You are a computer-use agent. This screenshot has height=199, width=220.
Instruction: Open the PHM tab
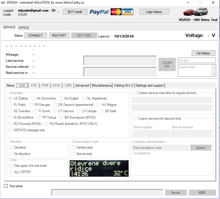pyautogui.click(x=45, y=85)
